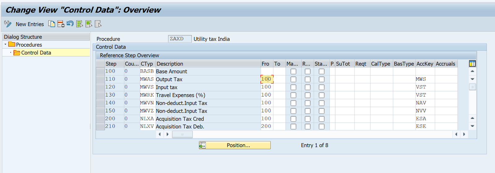Click the Description column header
Image resolution: width=495 pixels, height=173 pixels.
tap(208, 64)
